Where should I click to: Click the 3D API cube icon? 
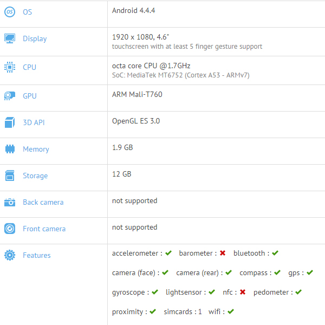pyautogui.click(x=10, y=122)
